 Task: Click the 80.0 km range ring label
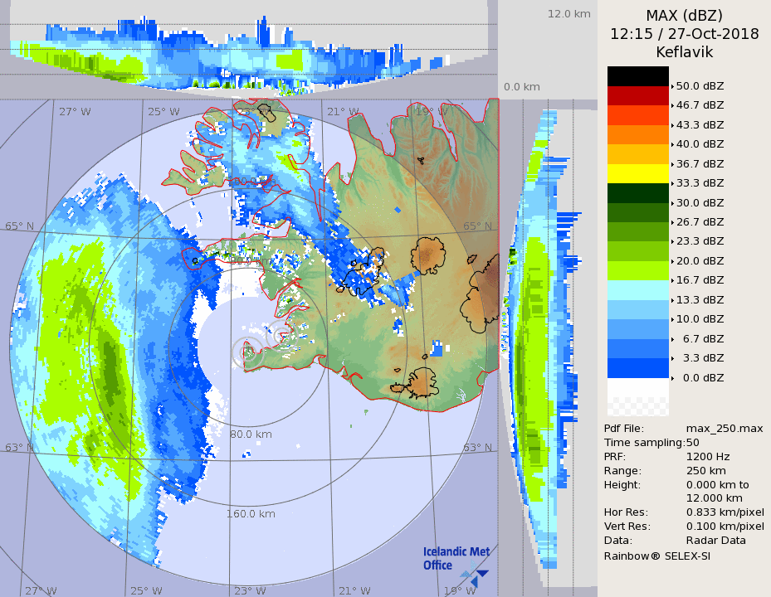[x=252, y=434]
